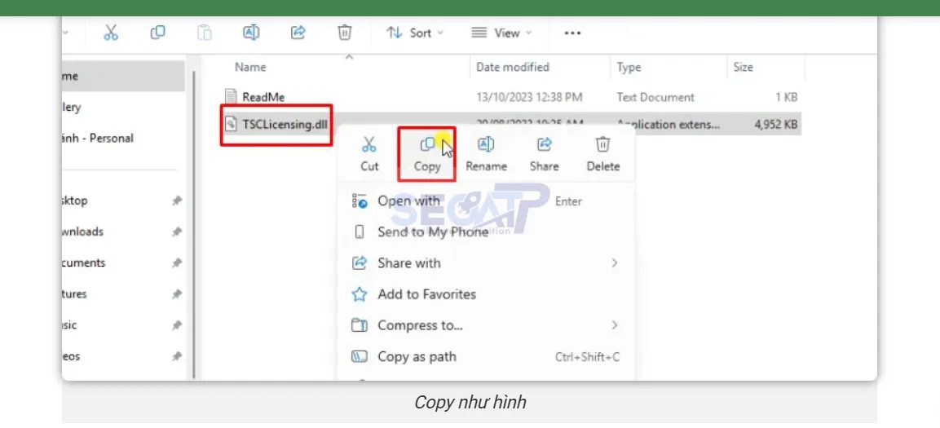Open the Gallery item in the sidebar
This screenshot has height=428, width=940.
[123, 108]
